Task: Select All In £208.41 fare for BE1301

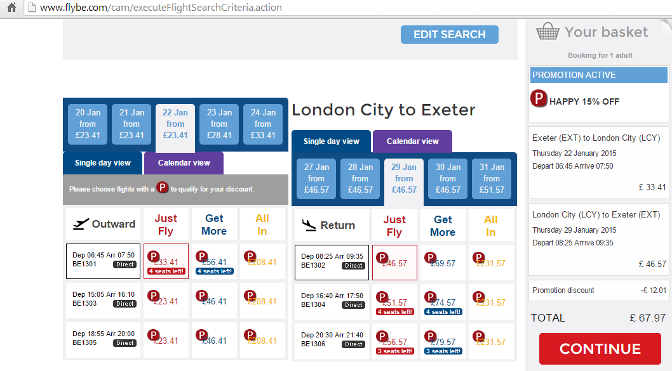Action: [262, 261]
